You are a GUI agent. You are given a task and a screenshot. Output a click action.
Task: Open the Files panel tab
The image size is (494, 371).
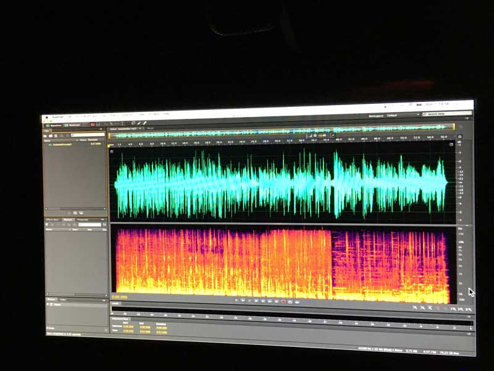[46, 131]
